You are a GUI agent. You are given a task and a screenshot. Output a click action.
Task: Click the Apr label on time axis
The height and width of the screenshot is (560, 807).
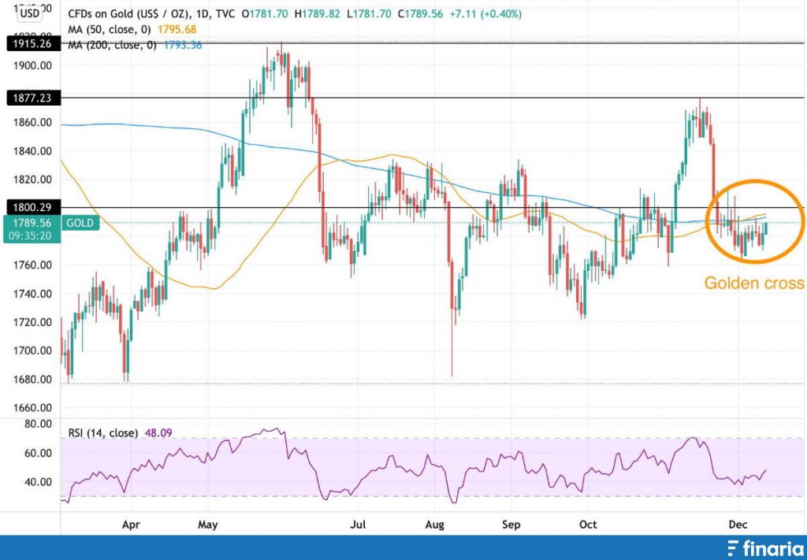[x=132, y=525]
